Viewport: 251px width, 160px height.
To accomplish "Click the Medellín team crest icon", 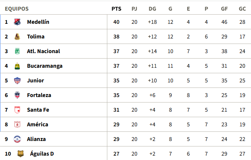I will pyautogui.click(x=17, y=22).
